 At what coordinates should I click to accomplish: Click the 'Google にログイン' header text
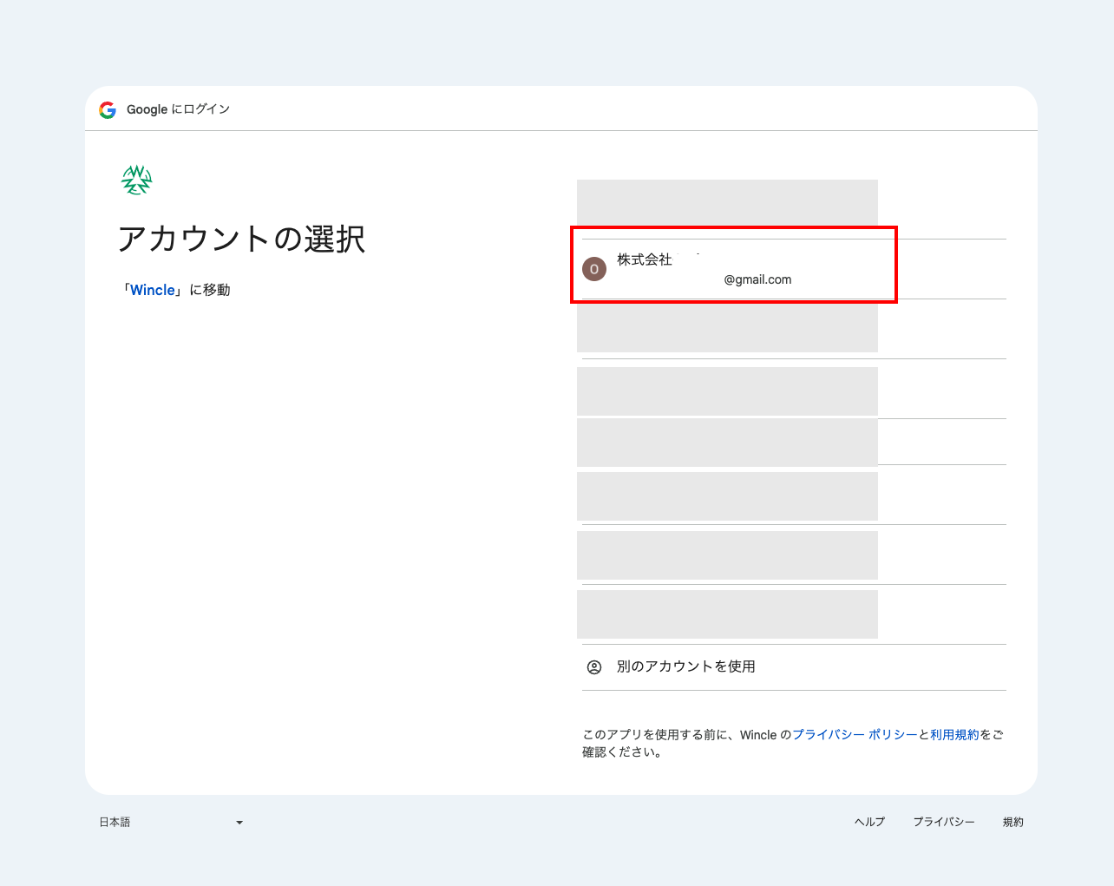tap(178, 109)
